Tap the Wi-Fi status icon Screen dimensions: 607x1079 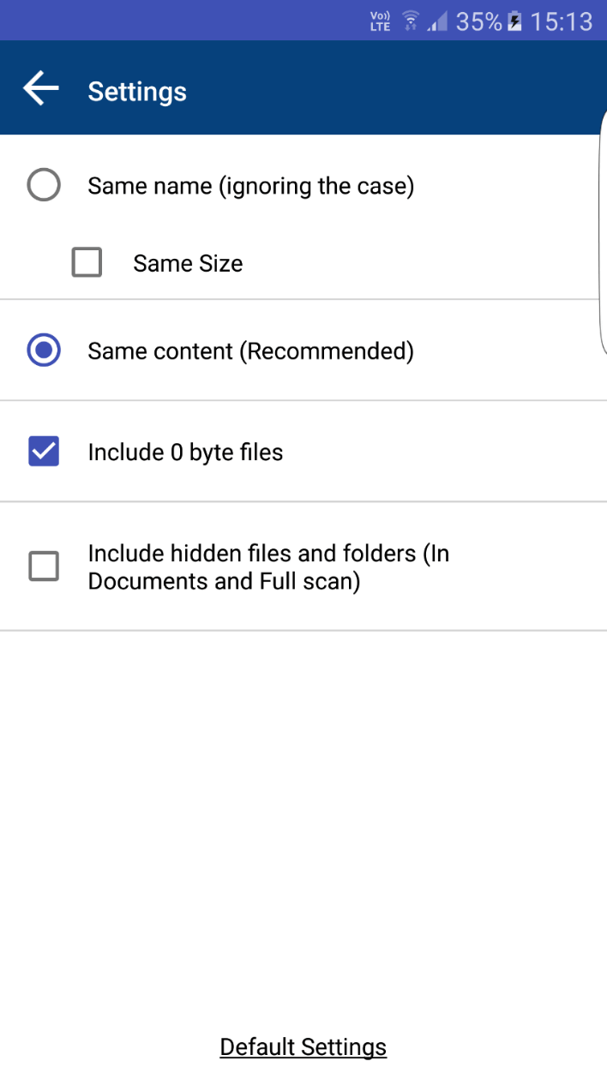pyautogui.click(x=411, y=21)
